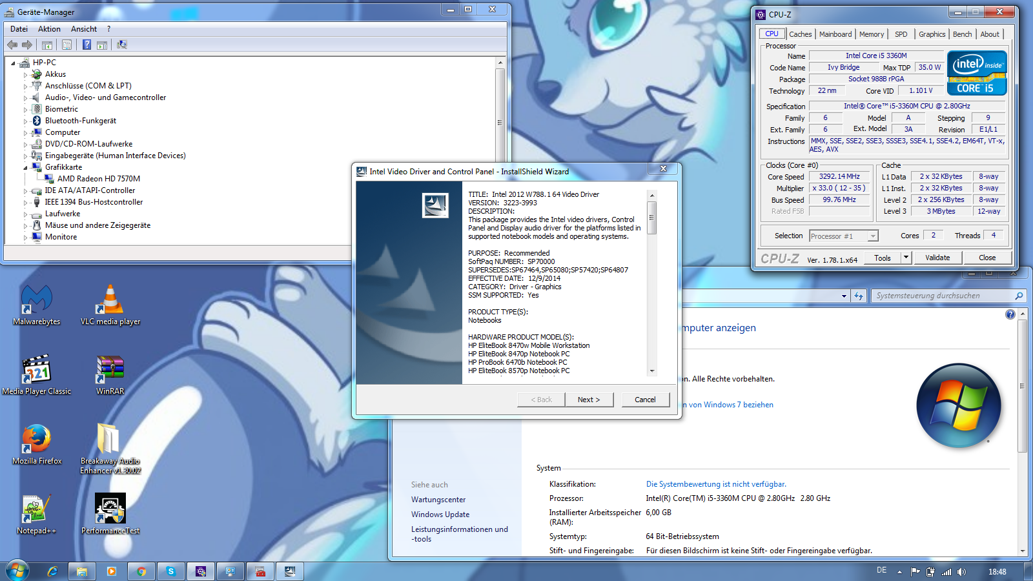
Task: Expand the DVD/CD-ROM-Laufwerke node
Action: [x=25, y=145]
